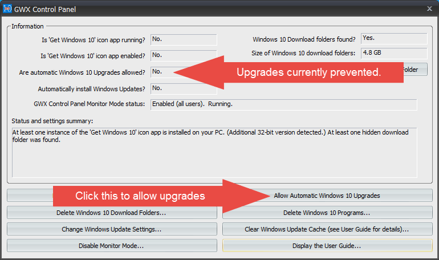Click the 'Windows 10 Download folders found?' label
Viewport: 439px width, 260px height.
(304, 39)
